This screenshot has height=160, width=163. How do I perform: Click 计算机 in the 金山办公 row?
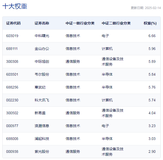[x=107, y=49]
